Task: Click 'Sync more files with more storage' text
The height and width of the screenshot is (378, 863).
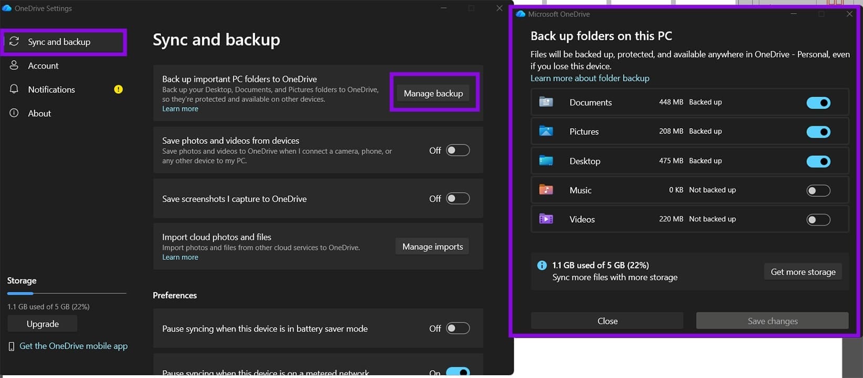Action: tap(615, 277)
